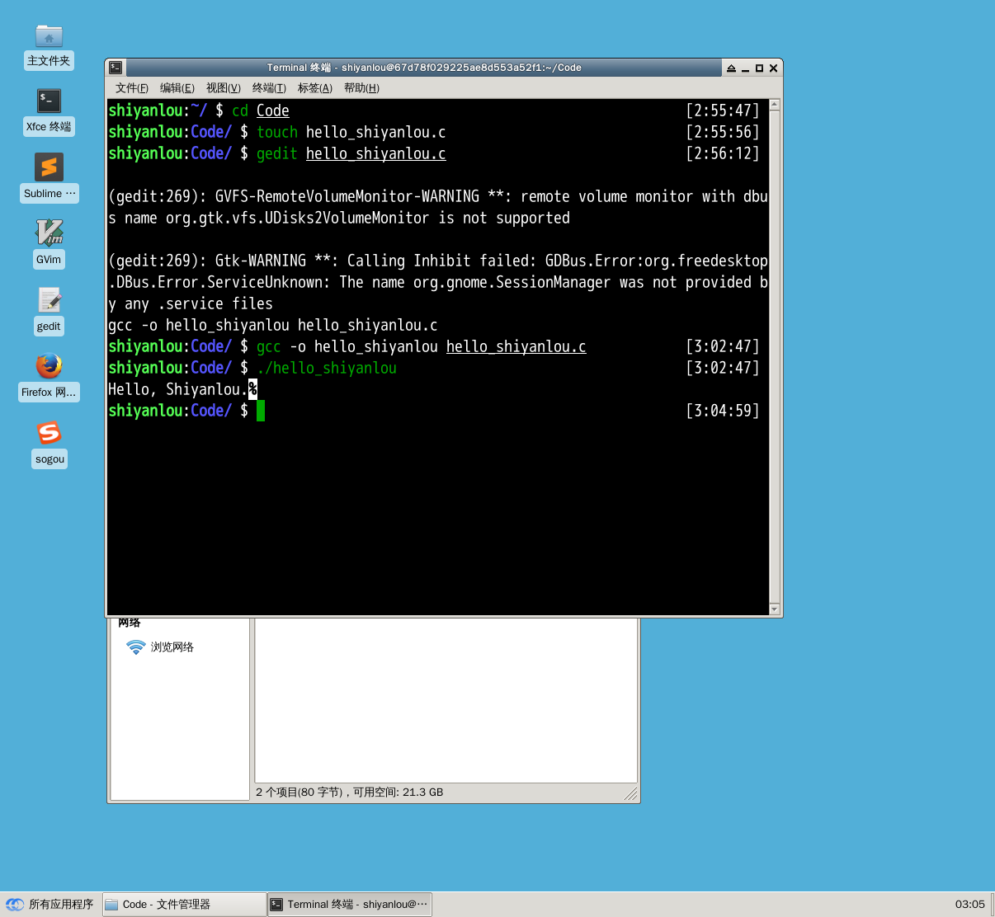The image size is (995, 917).
Task: Open the 主文件夹 desktop icon
Action: tap(49, 40)
